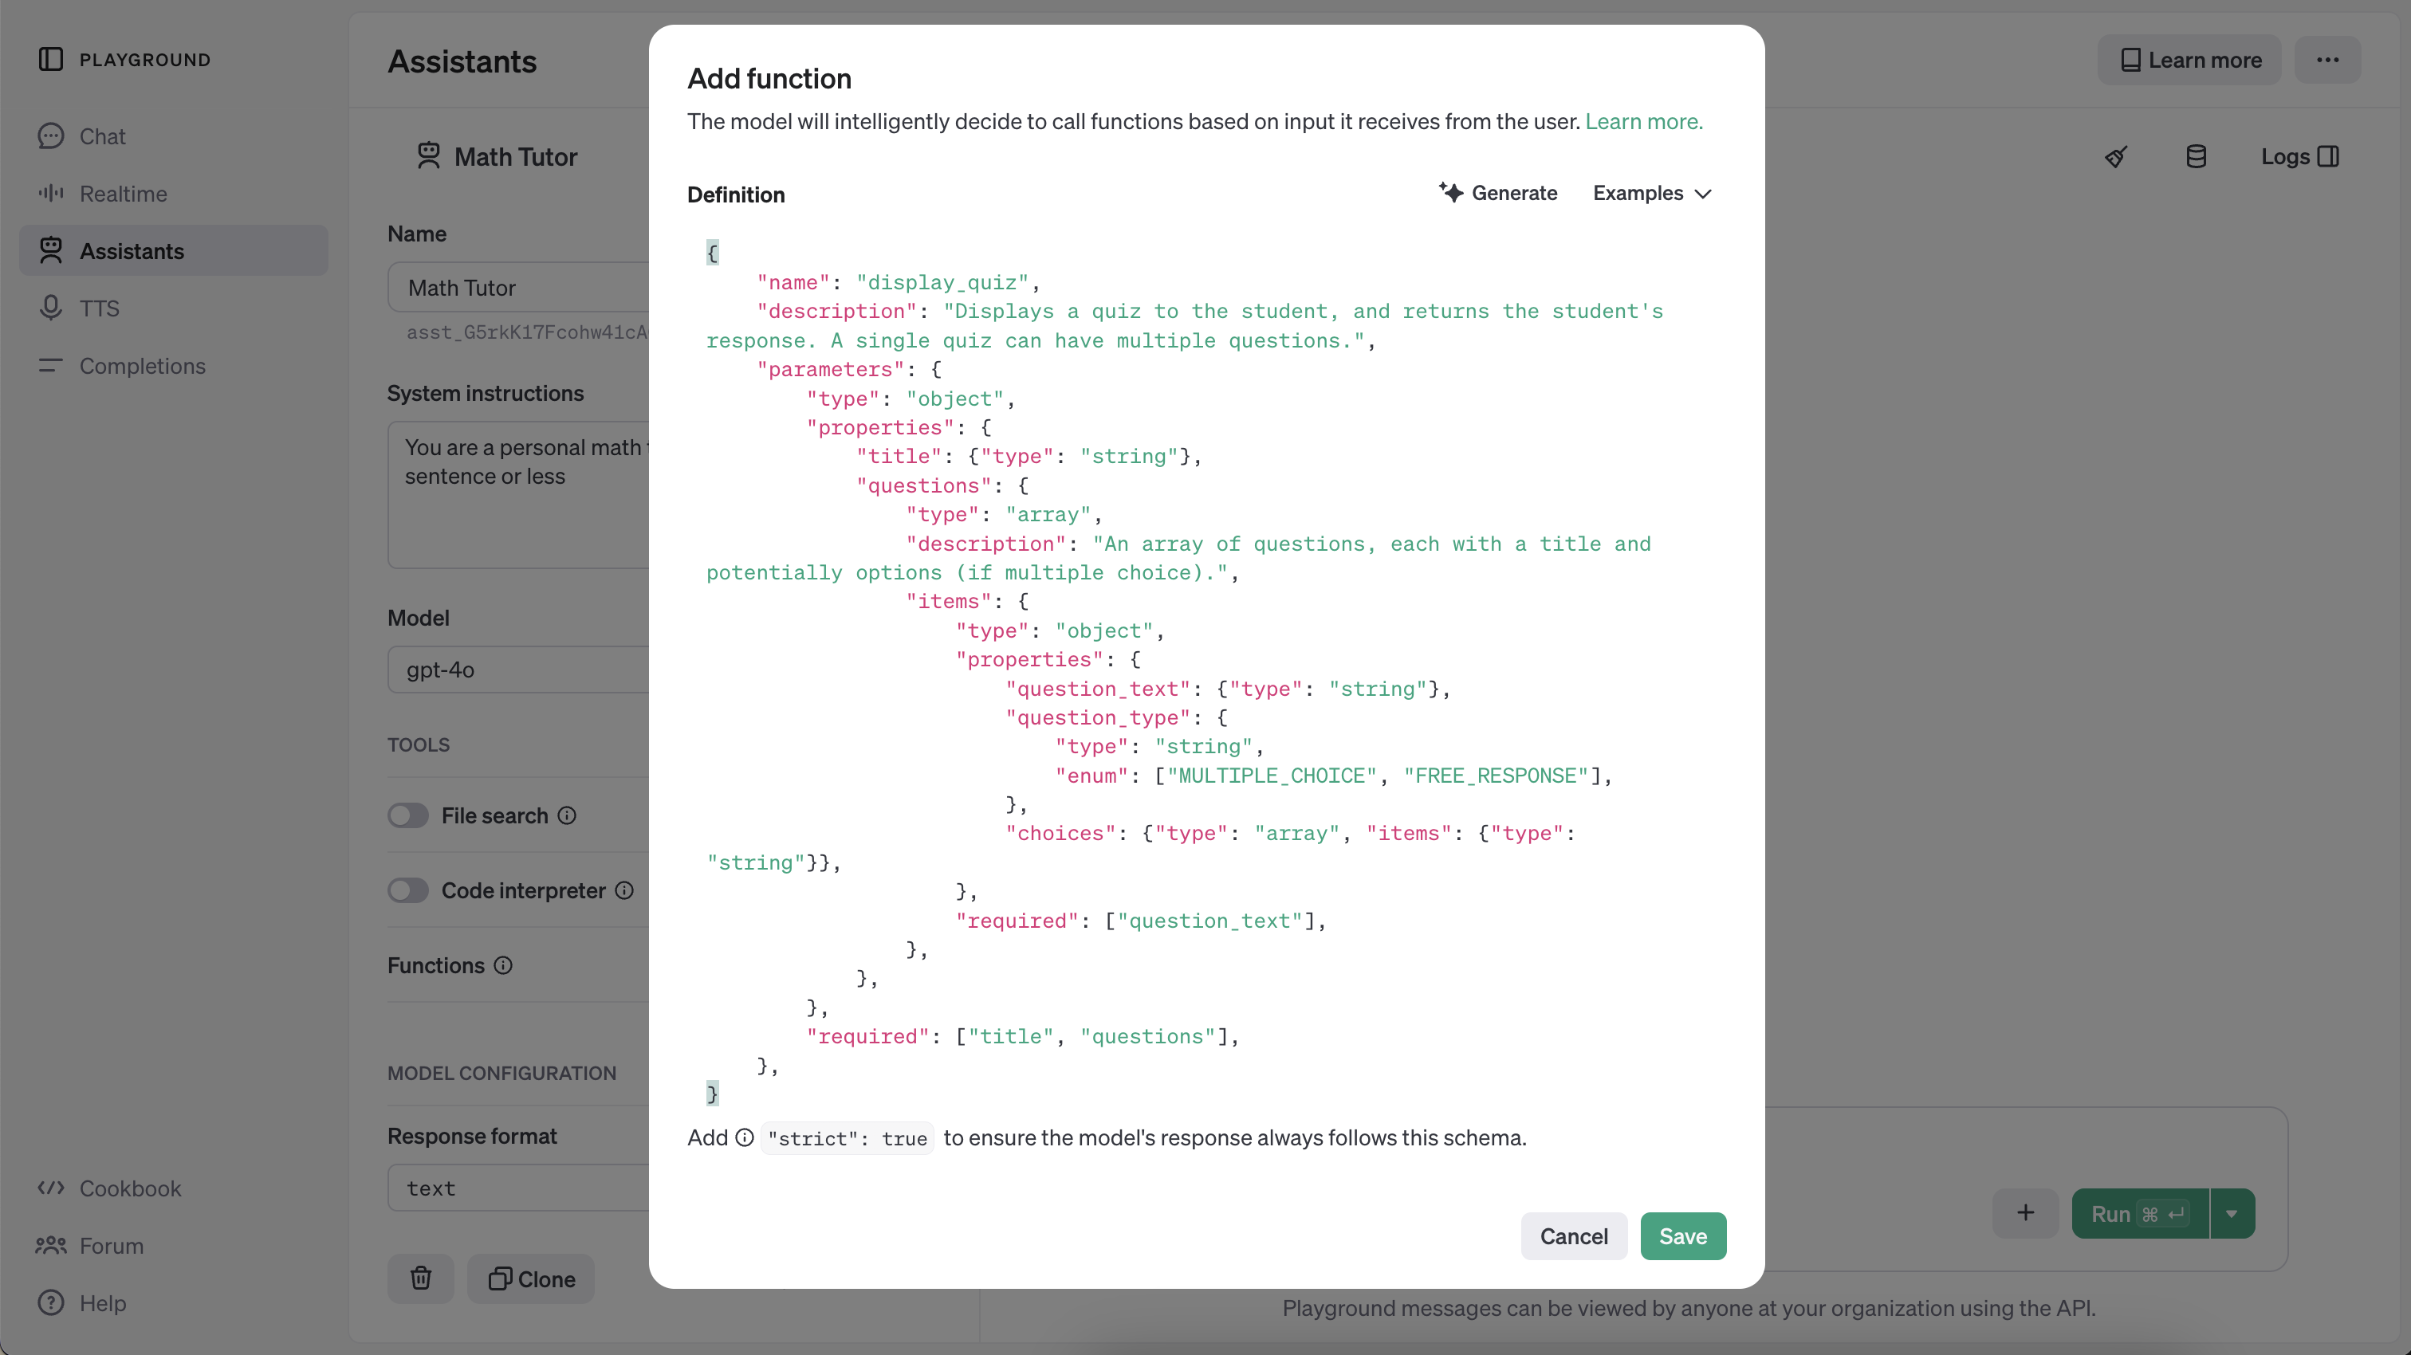This screenshot has width=2411, height=1355.
Task: Click the Learn more link about functions
Action: 1643,122
